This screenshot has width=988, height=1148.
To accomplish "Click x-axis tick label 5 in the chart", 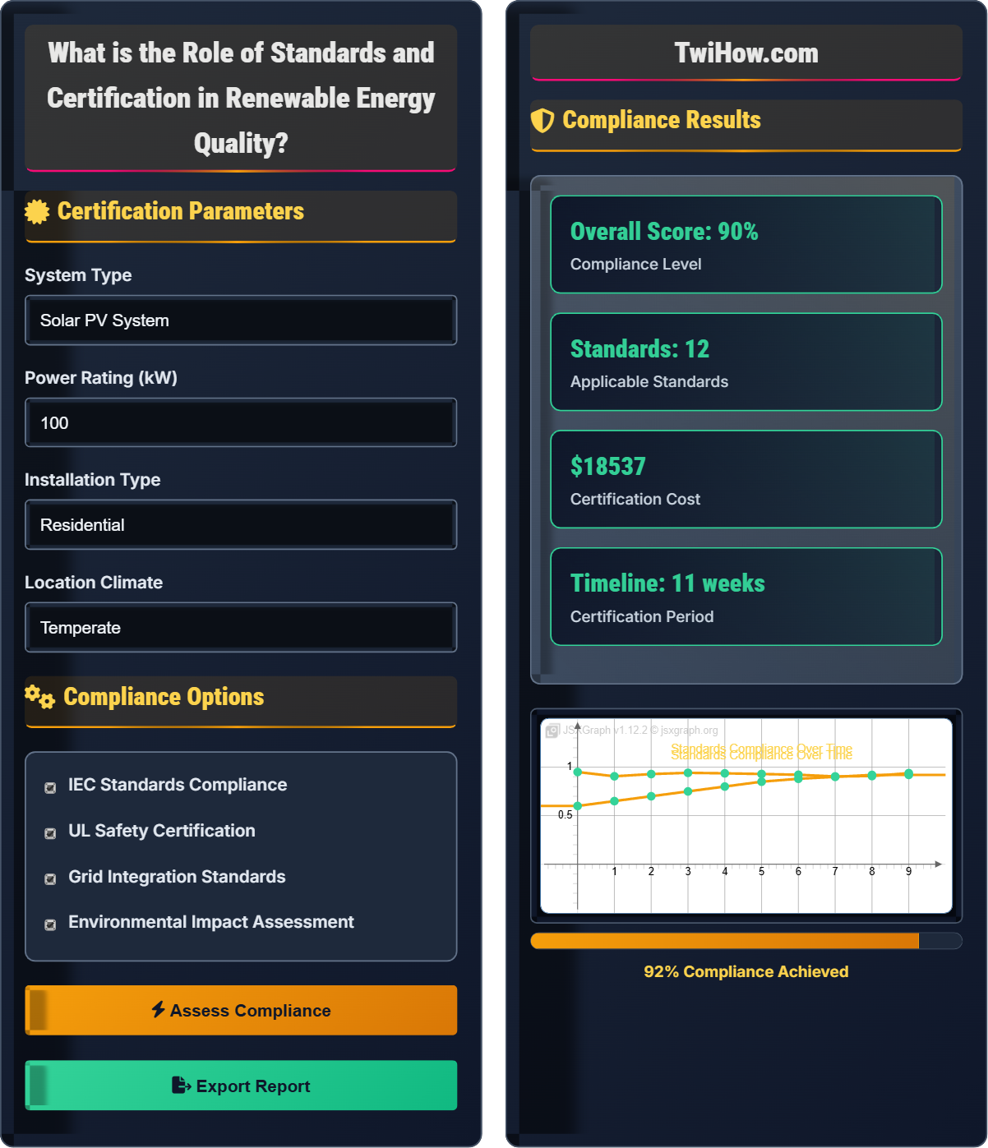I will [x=761, y=872].
